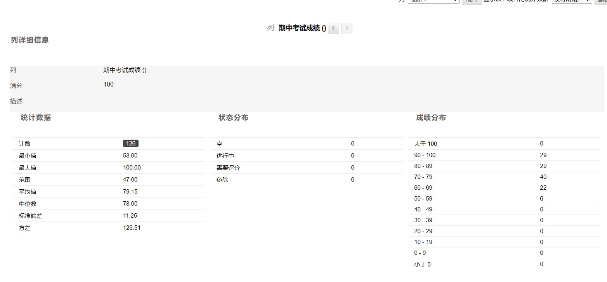Click the 标准偏差 statistics row label
Image resolution: width=607 pixels, height=282 pixels.
click(30, 216)
